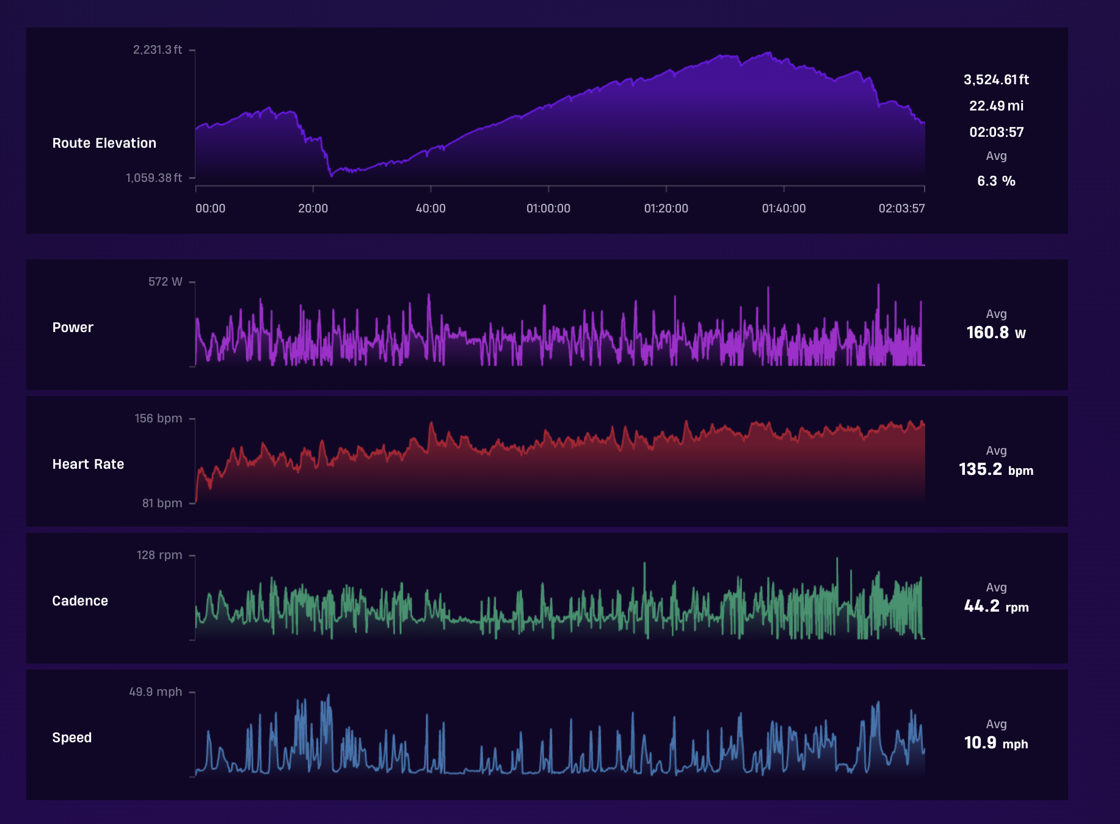Click the 2,231.3 ft max elevation label
The height and width of the screenshot is (824, 1120).
158,49
